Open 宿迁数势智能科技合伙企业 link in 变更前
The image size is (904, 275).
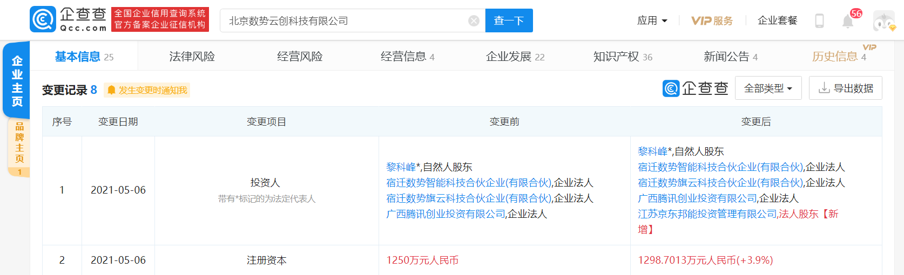pos(469,183)
